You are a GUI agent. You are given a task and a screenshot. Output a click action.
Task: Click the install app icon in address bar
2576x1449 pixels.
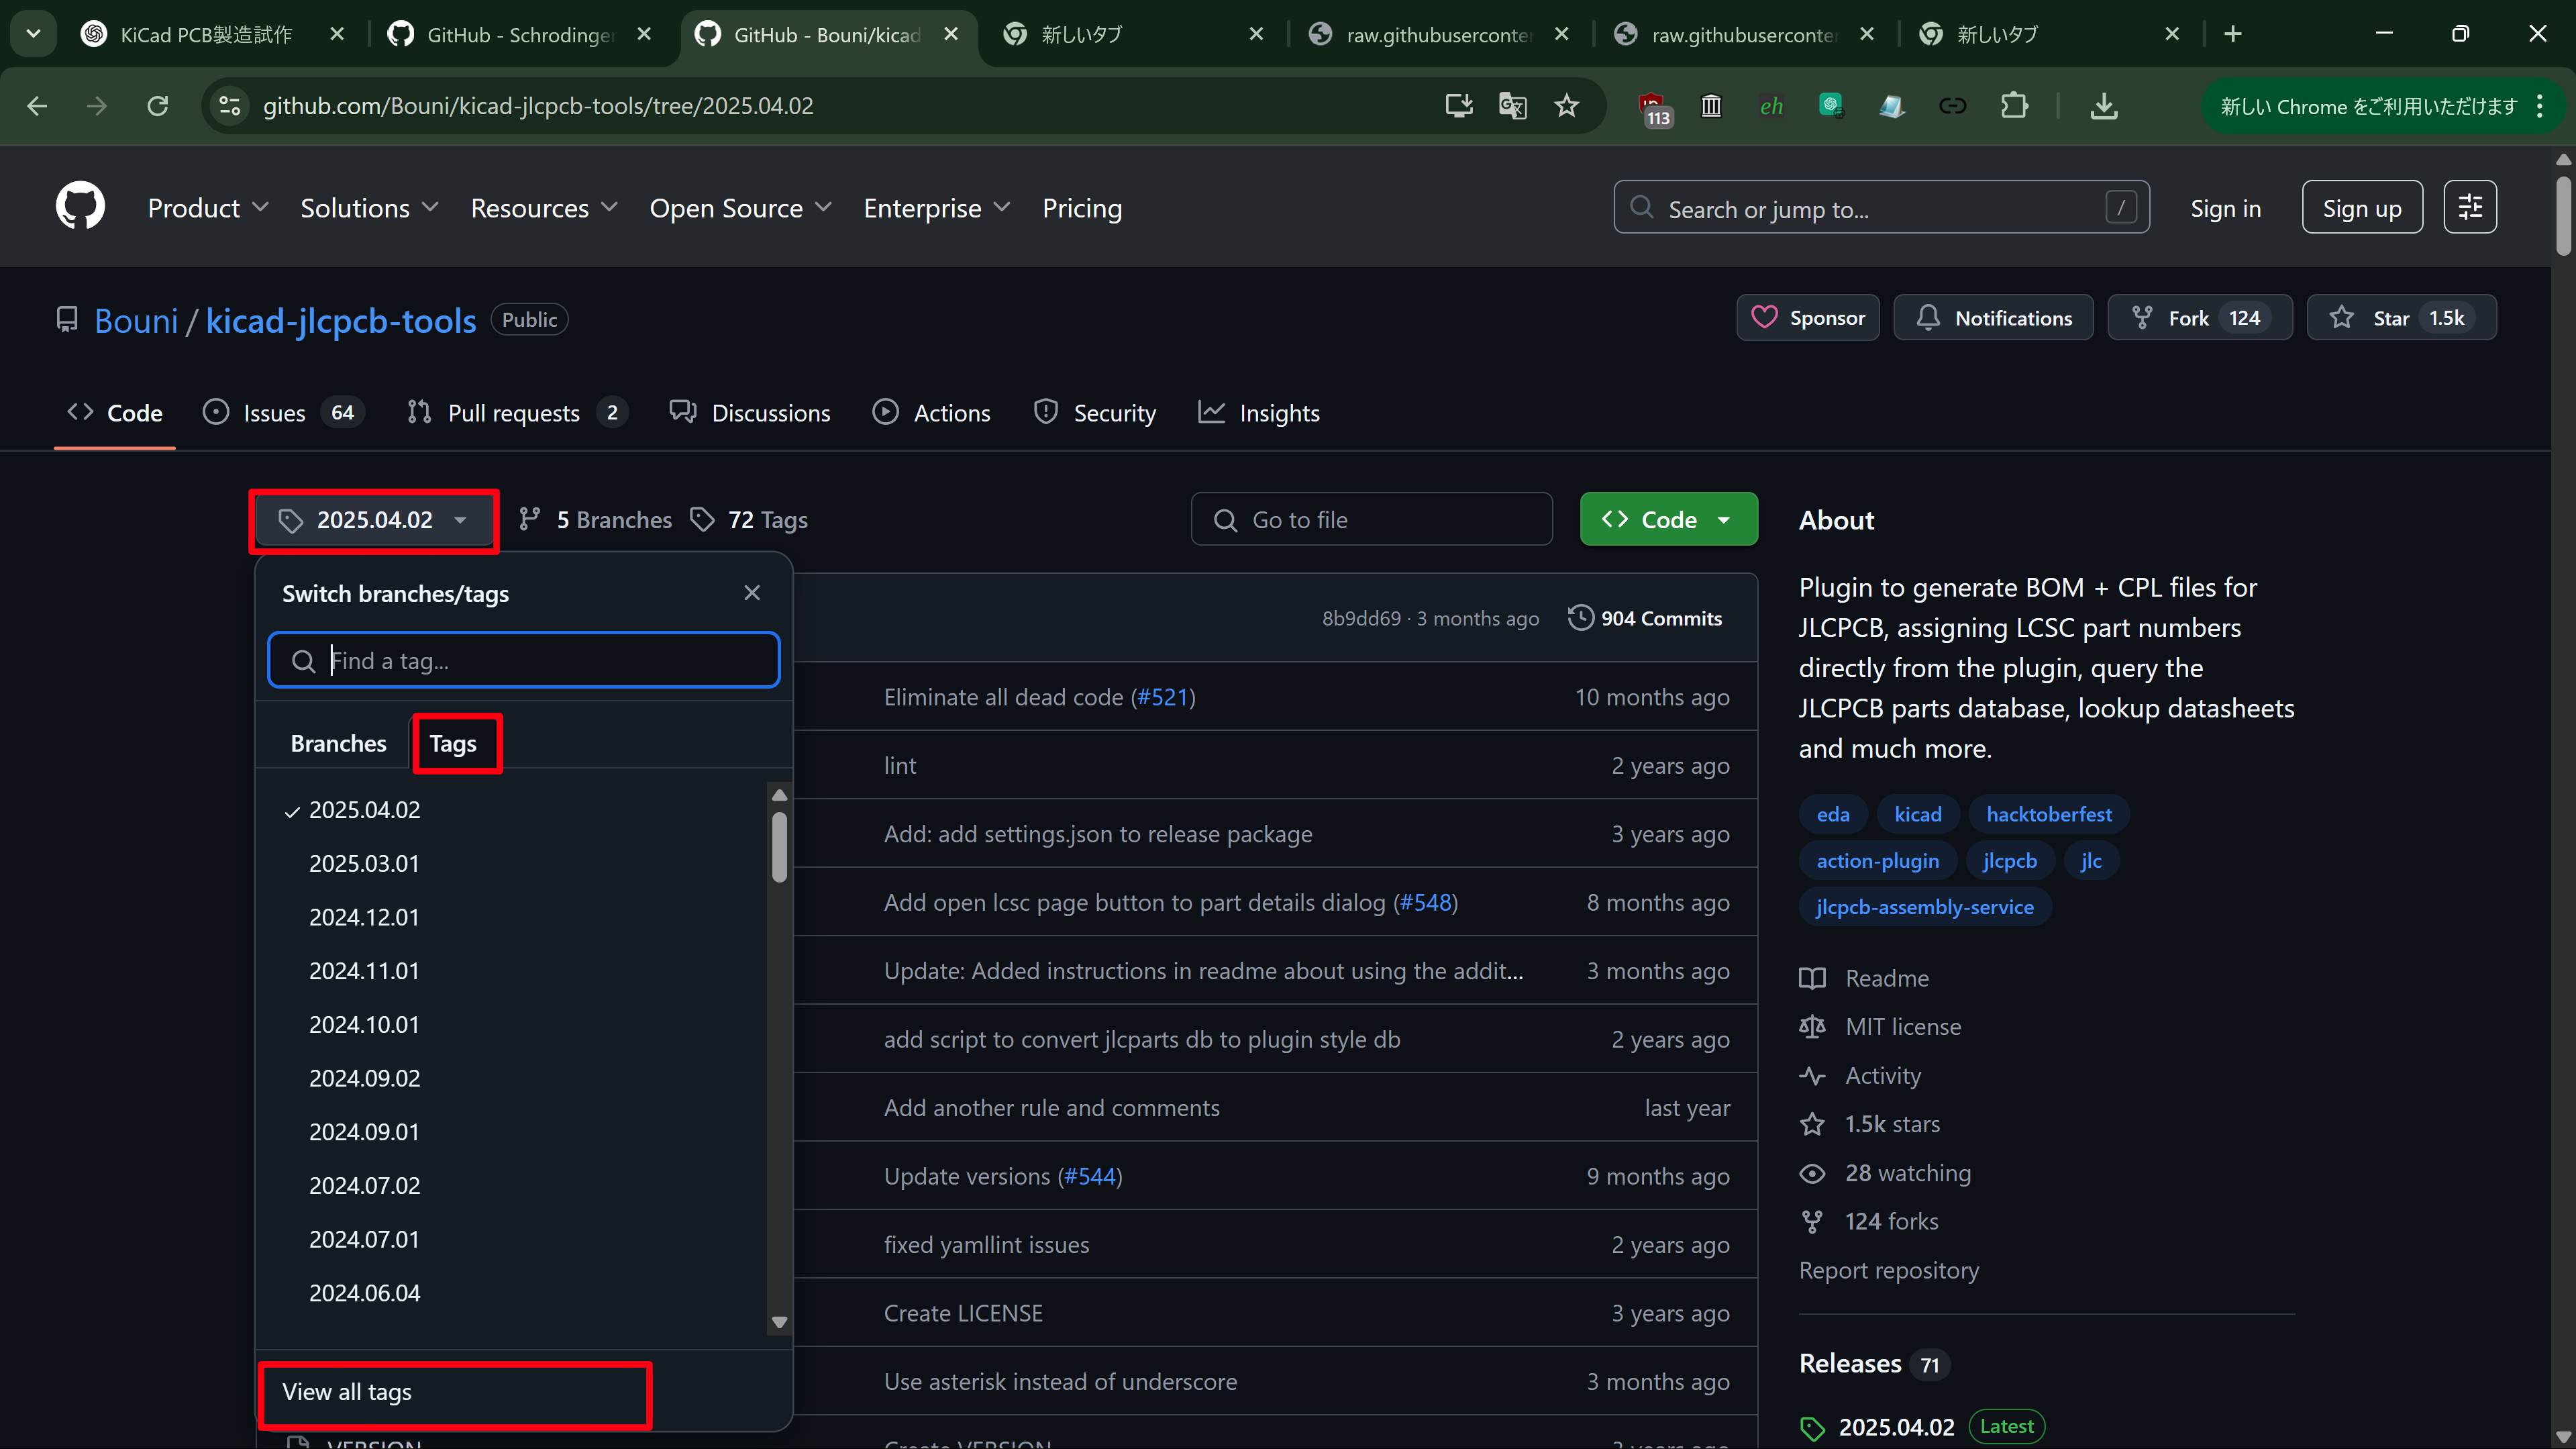1459,106
